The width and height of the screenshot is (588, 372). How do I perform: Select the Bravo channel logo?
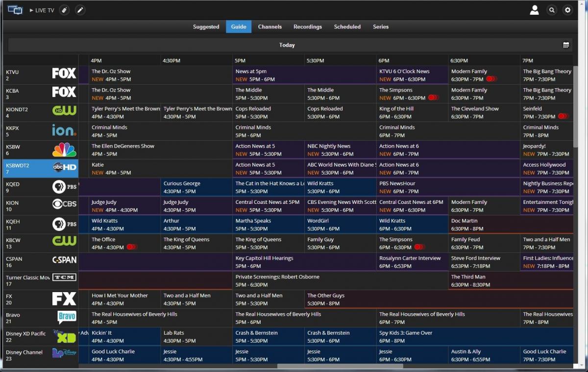[67, 317]
